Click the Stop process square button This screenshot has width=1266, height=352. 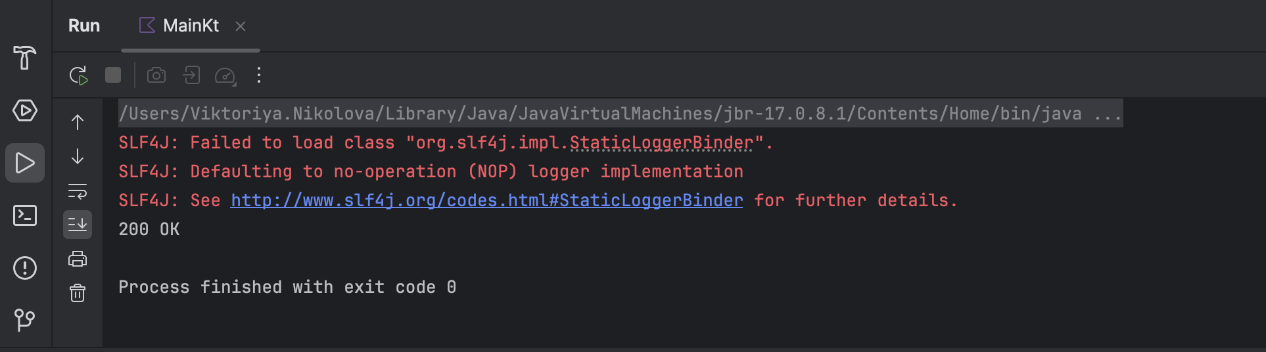[x=113, y=75]
